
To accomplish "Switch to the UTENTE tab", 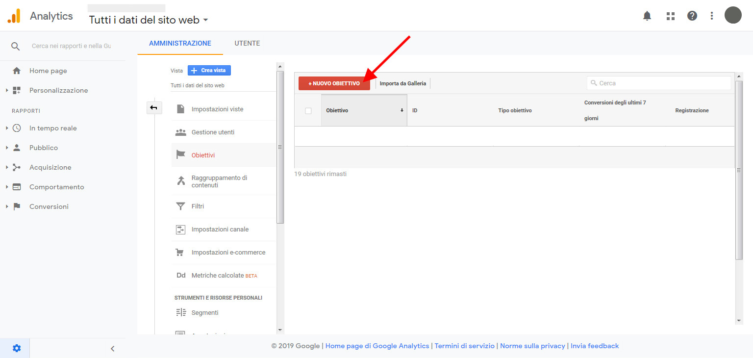I will tap(247, 43).
